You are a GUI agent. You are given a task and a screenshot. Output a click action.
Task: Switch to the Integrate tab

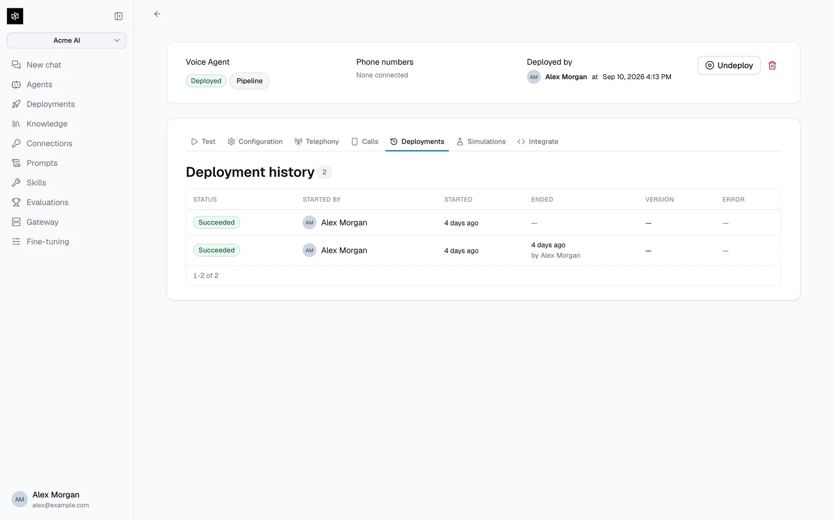(x=538, y=141)
